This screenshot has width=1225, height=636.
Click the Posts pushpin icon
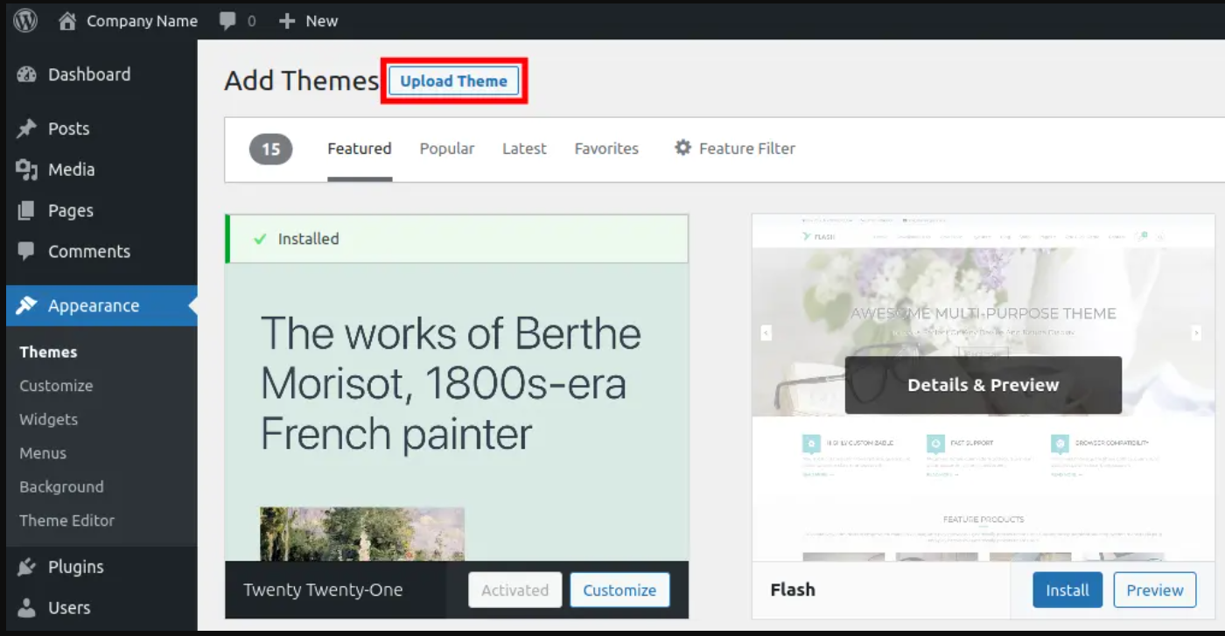(26, 129)
